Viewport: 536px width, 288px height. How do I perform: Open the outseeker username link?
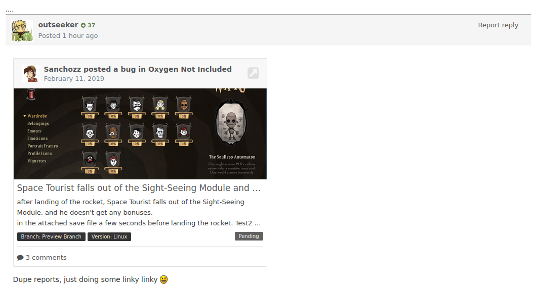(x=58, y=25)
